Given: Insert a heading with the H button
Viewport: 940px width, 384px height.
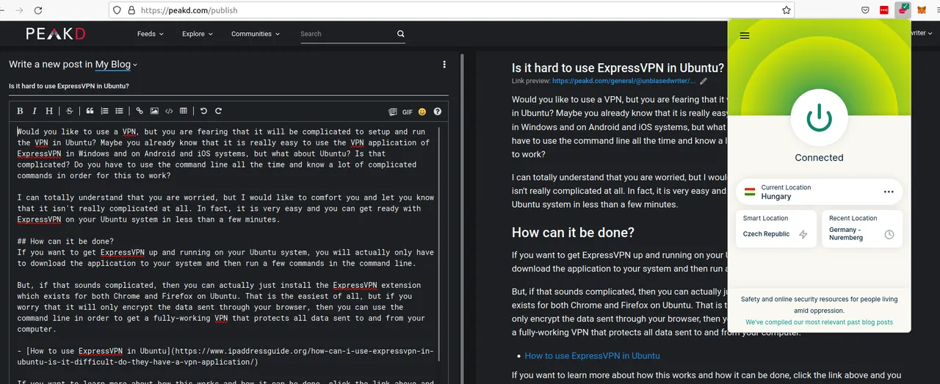Looking at the screenshot, I should (49, 112).
